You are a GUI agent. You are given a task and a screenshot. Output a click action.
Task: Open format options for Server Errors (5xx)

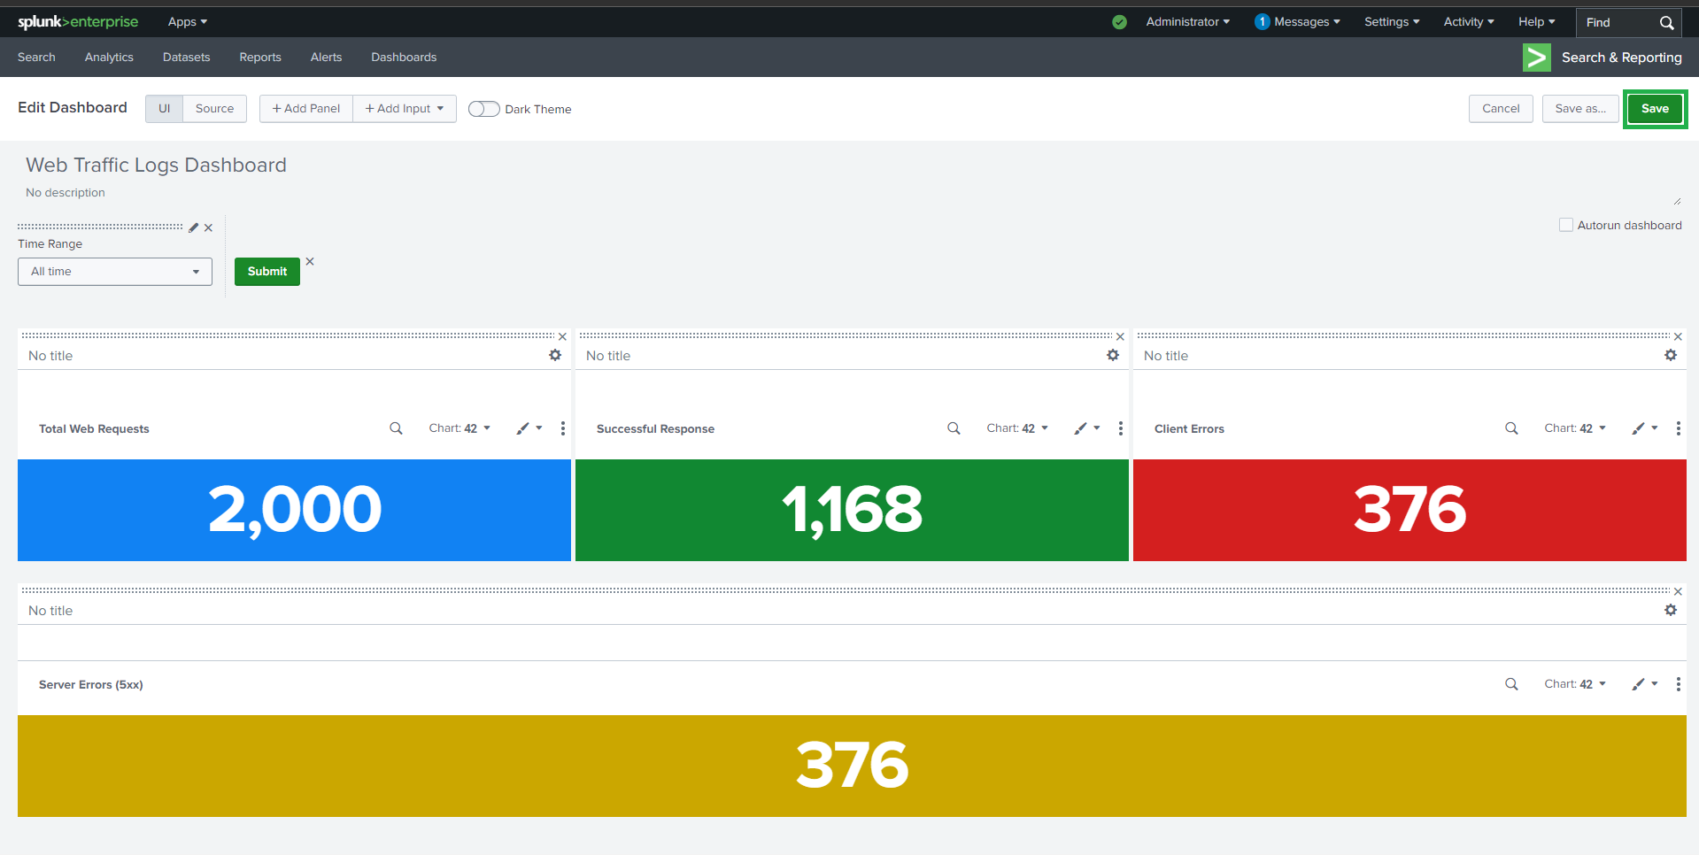(x=1645, y=684)
